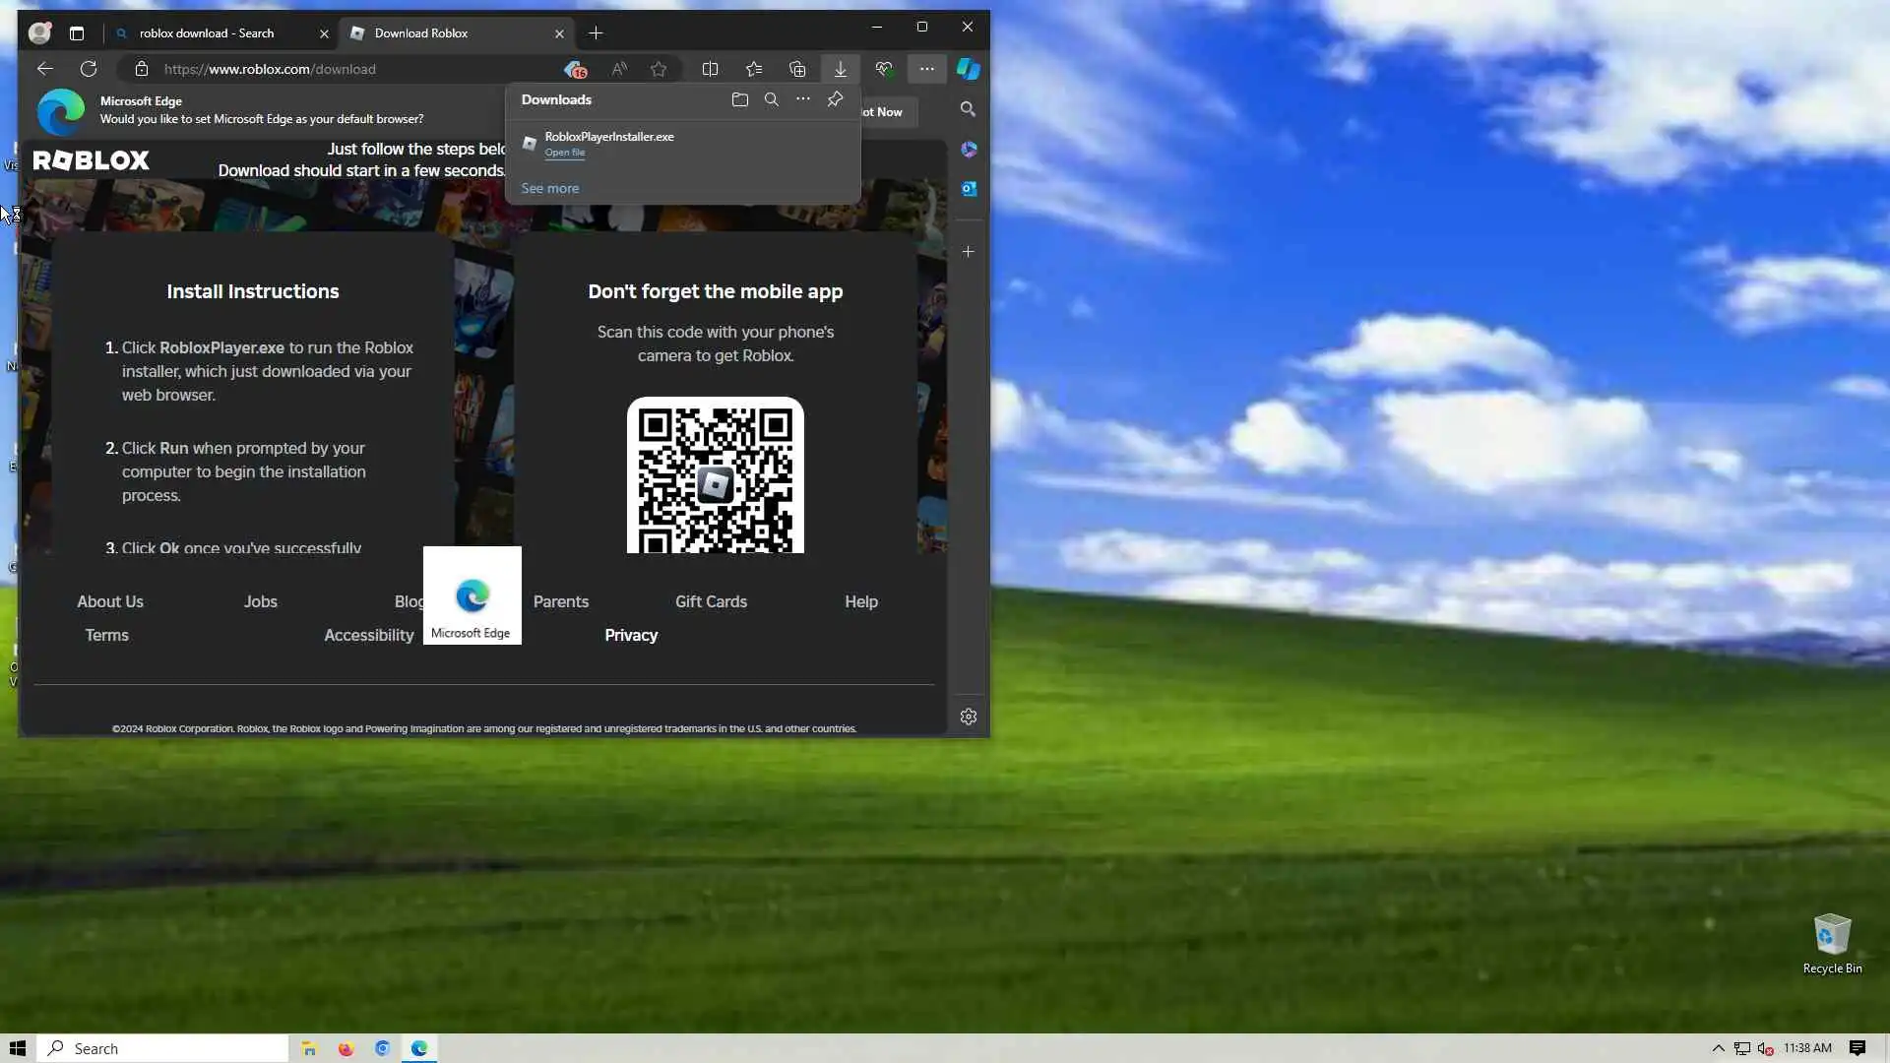Click the shopping coupons tag icon
Image resolution: width=1890 pixels, height=1063 pixels.
coord(575,69)
